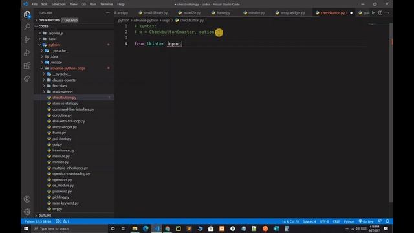Open inheritence.py in the explorer
The image size is (414, 233).
[63, 150]
